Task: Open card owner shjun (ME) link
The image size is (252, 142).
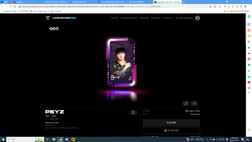Action: [x=193, y=111]
